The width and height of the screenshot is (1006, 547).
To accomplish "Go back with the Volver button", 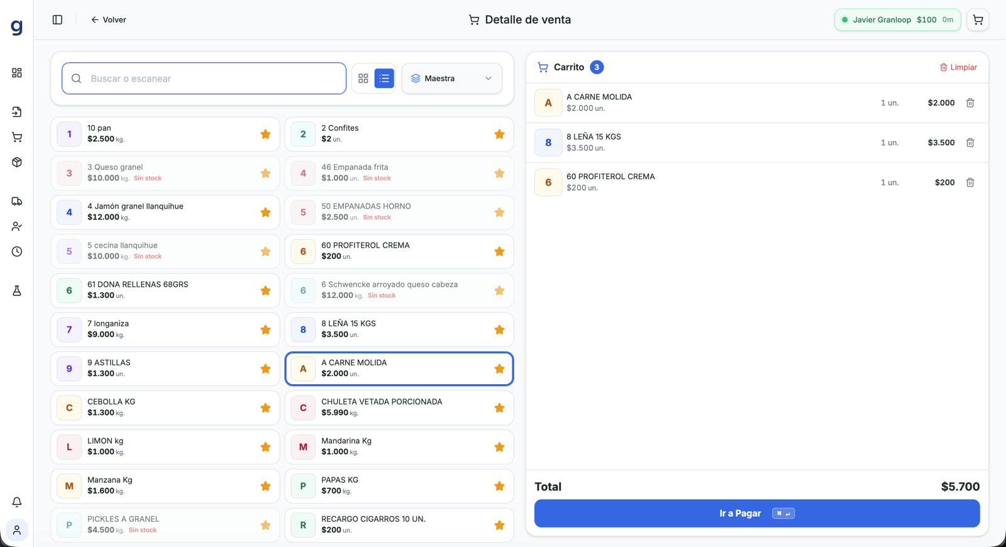I will click(x=108, y=19).
